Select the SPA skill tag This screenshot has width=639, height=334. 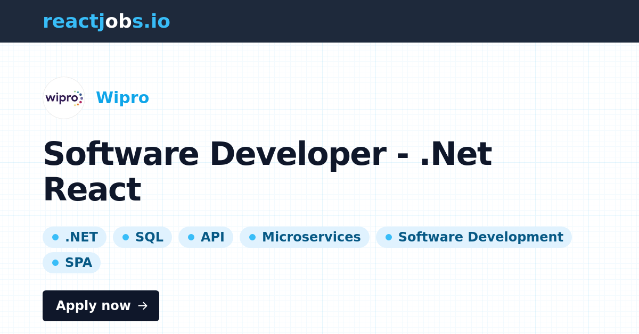[x=71, y=262]
